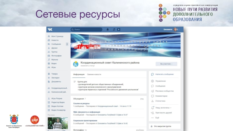Open Новости in sidebar

55,40
